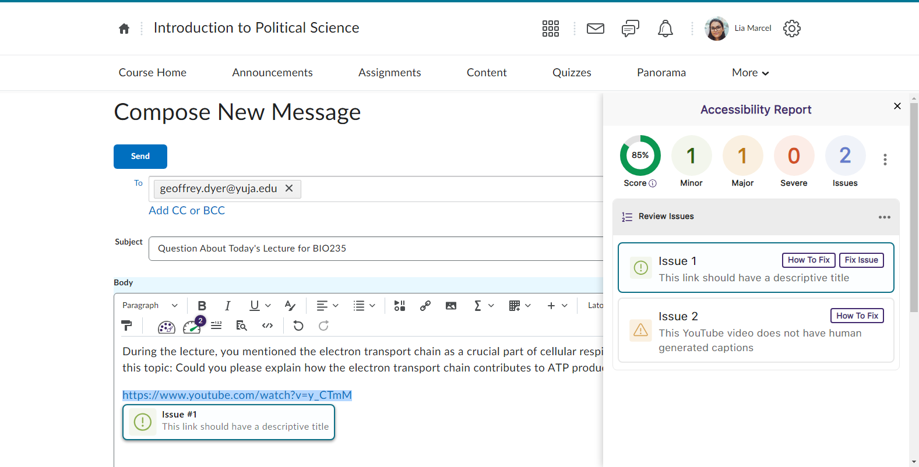
Task: Select the format painter tool
Action: (126, 326)
